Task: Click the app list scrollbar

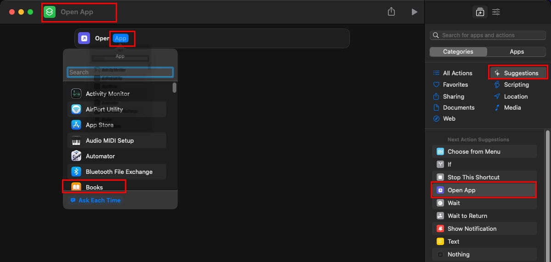Action: (x=174, y=88)
